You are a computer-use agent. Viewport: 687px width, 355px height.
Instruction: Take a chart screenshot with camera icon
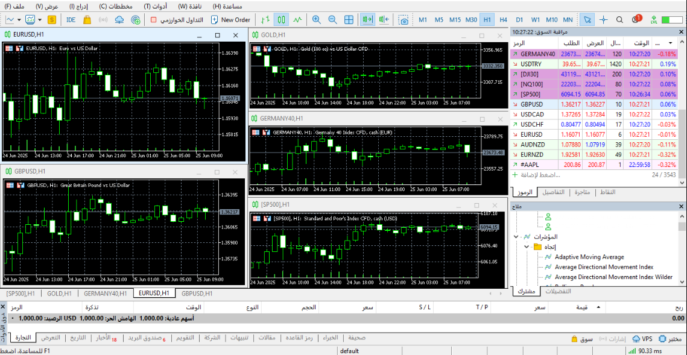(404, 20)
